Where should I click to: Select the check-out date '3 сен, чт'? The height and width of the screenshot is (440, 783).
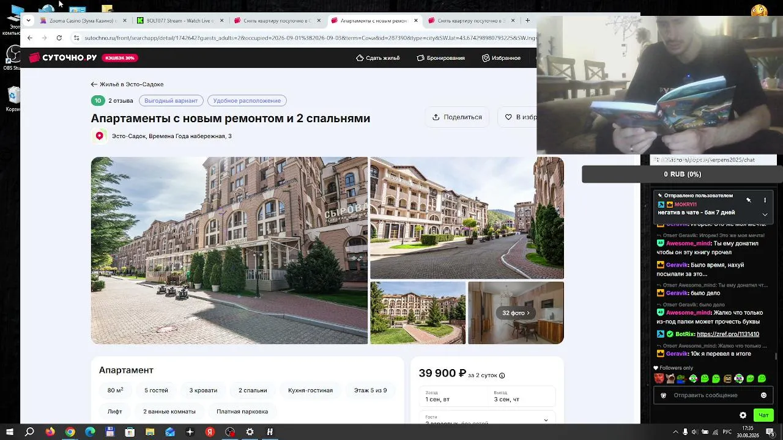tap(522, 397)
